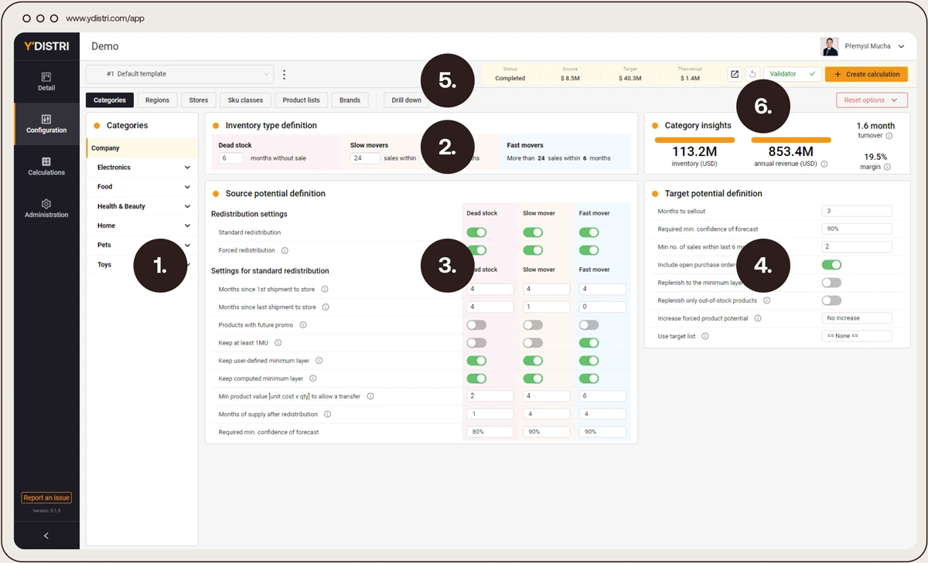Open the Reset options dropdown
928x563 pixels.
[872, 100]
